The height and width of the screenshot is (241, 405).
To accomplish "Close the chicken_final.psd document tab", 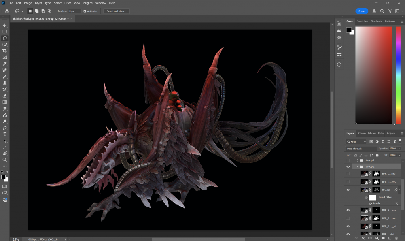I will [72, 19].
